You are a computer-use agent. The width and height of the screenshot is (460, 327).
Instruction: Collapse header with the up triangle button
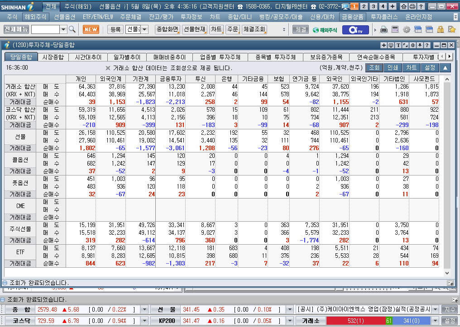point(445,68)
